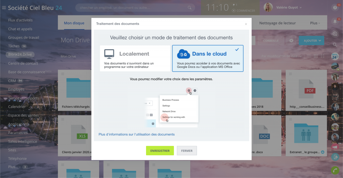Screen dimensions: 343x178
Task: Open Tâches in the left menu
Action: (x=14, y=46)
